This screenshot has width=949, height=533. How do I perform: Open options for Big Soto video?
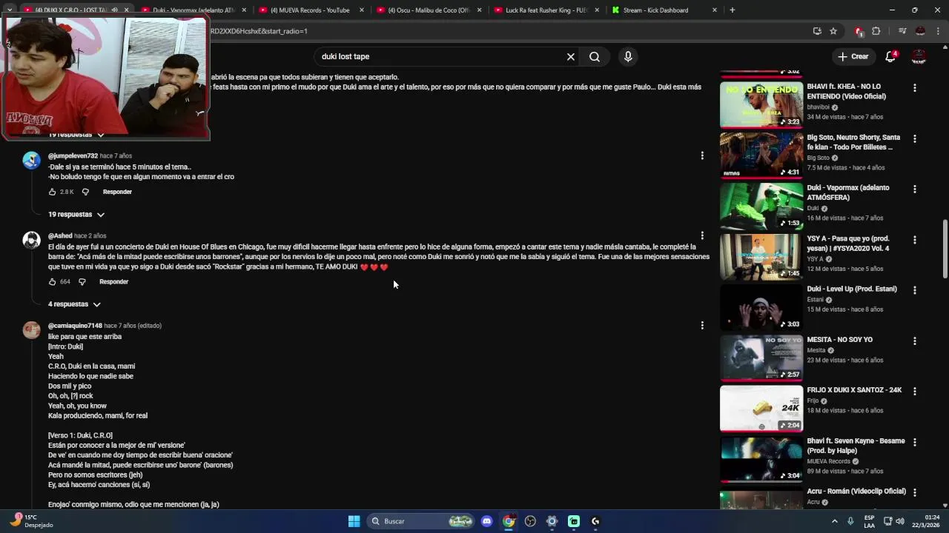click(914, 138)
